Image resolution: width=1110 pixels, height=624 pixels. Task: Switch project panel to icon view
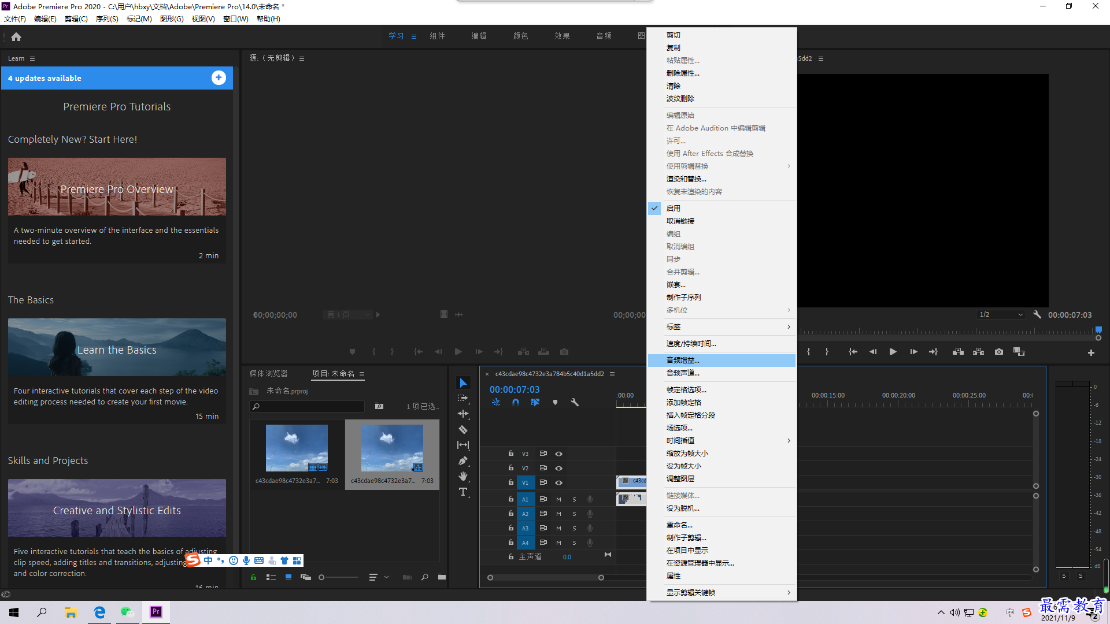point(288,577)
